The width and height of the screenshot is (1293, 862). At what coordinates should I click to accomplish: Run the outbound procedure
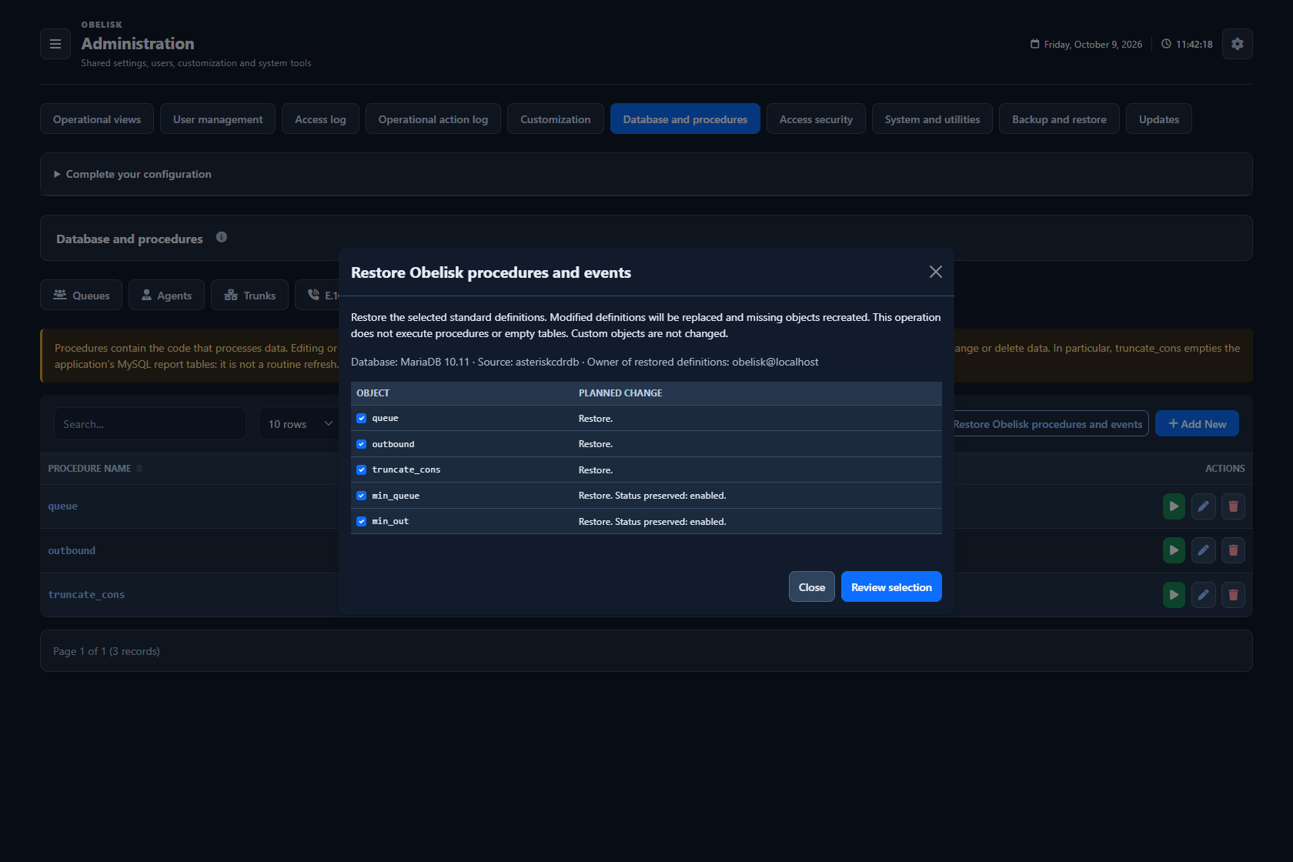click(x=1174, y=550)
